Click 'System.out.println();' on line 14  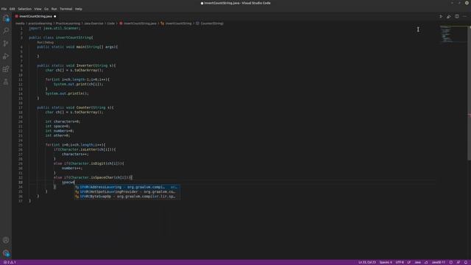[67, 93]
